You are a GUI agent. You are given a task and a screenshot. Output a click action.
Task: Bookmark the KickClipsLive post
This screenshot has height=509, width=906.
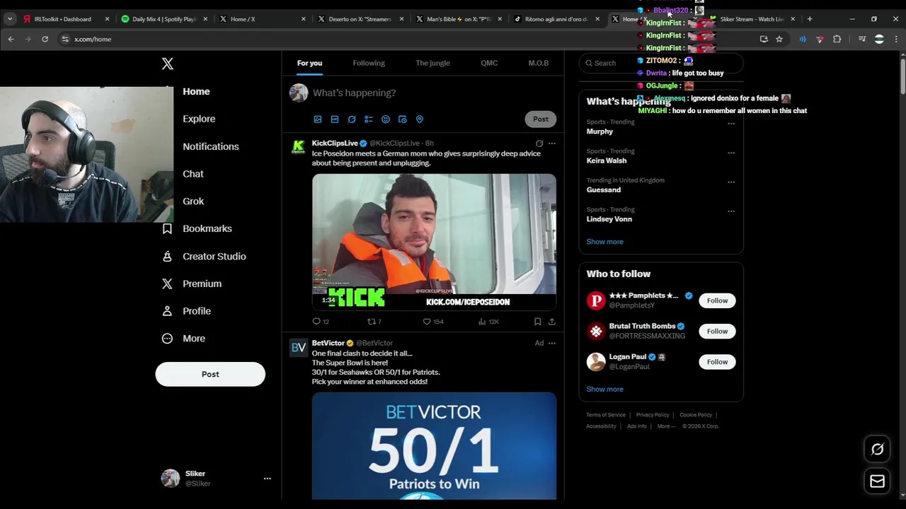(538, 322)
